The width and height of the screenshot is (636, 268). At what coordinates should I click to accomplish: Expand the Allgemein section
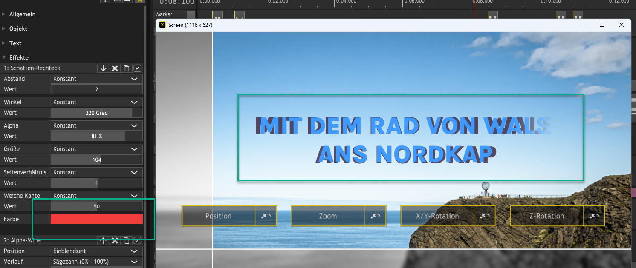point(4,14)
